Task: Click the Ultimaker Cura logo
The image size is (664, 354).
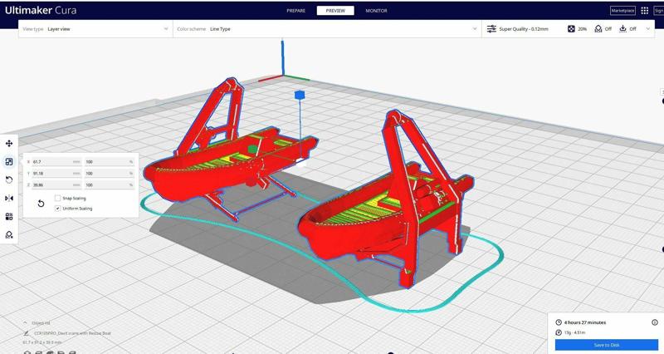Action: pyautogui.click(x=41, y=11)
